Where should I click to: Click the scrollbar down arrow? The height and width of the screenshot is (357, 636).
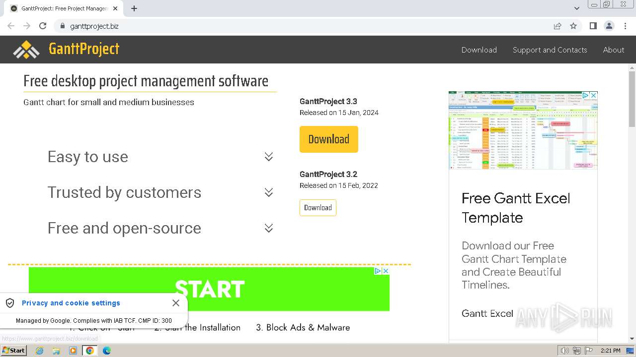click(632, 339)
